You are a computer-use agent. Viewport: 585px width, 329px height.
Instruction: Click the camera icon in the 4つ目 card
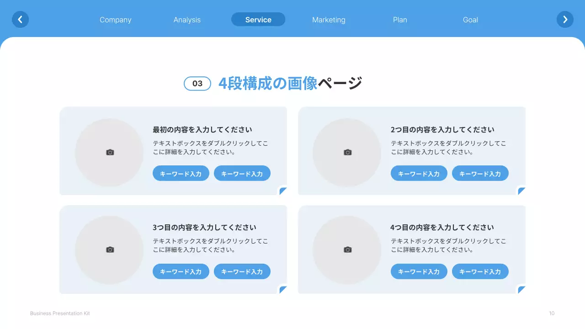coord(347,250)
